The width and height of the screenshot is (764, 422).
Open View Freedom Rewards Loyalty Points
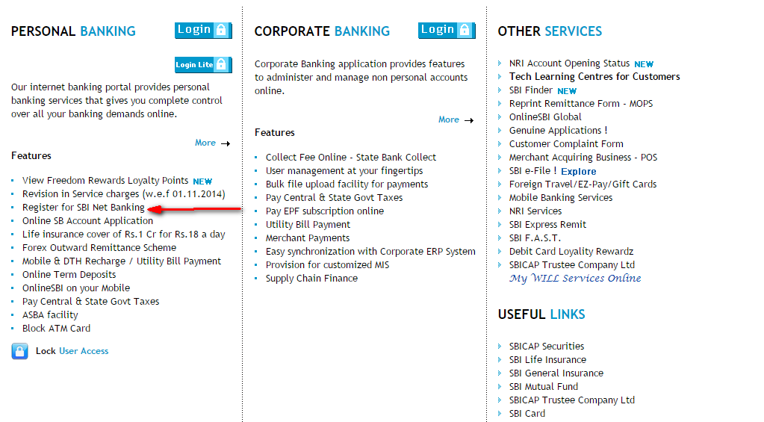(105, 180)
